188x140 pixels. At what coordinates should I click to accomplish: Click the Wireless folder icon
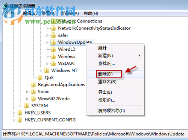click(53, 56)
